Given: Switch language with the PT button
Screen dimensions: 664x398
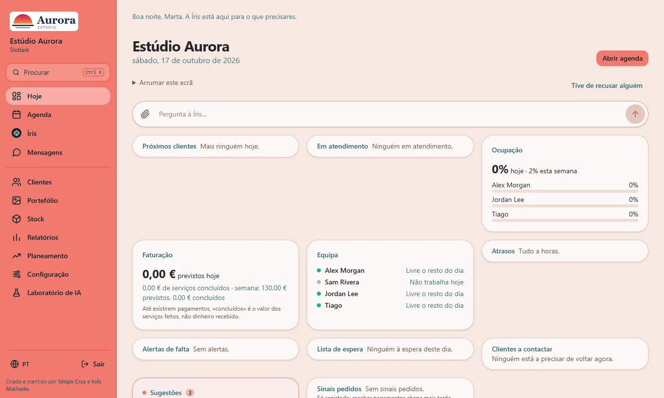Looking at the screenshot, I should [20, 364].
